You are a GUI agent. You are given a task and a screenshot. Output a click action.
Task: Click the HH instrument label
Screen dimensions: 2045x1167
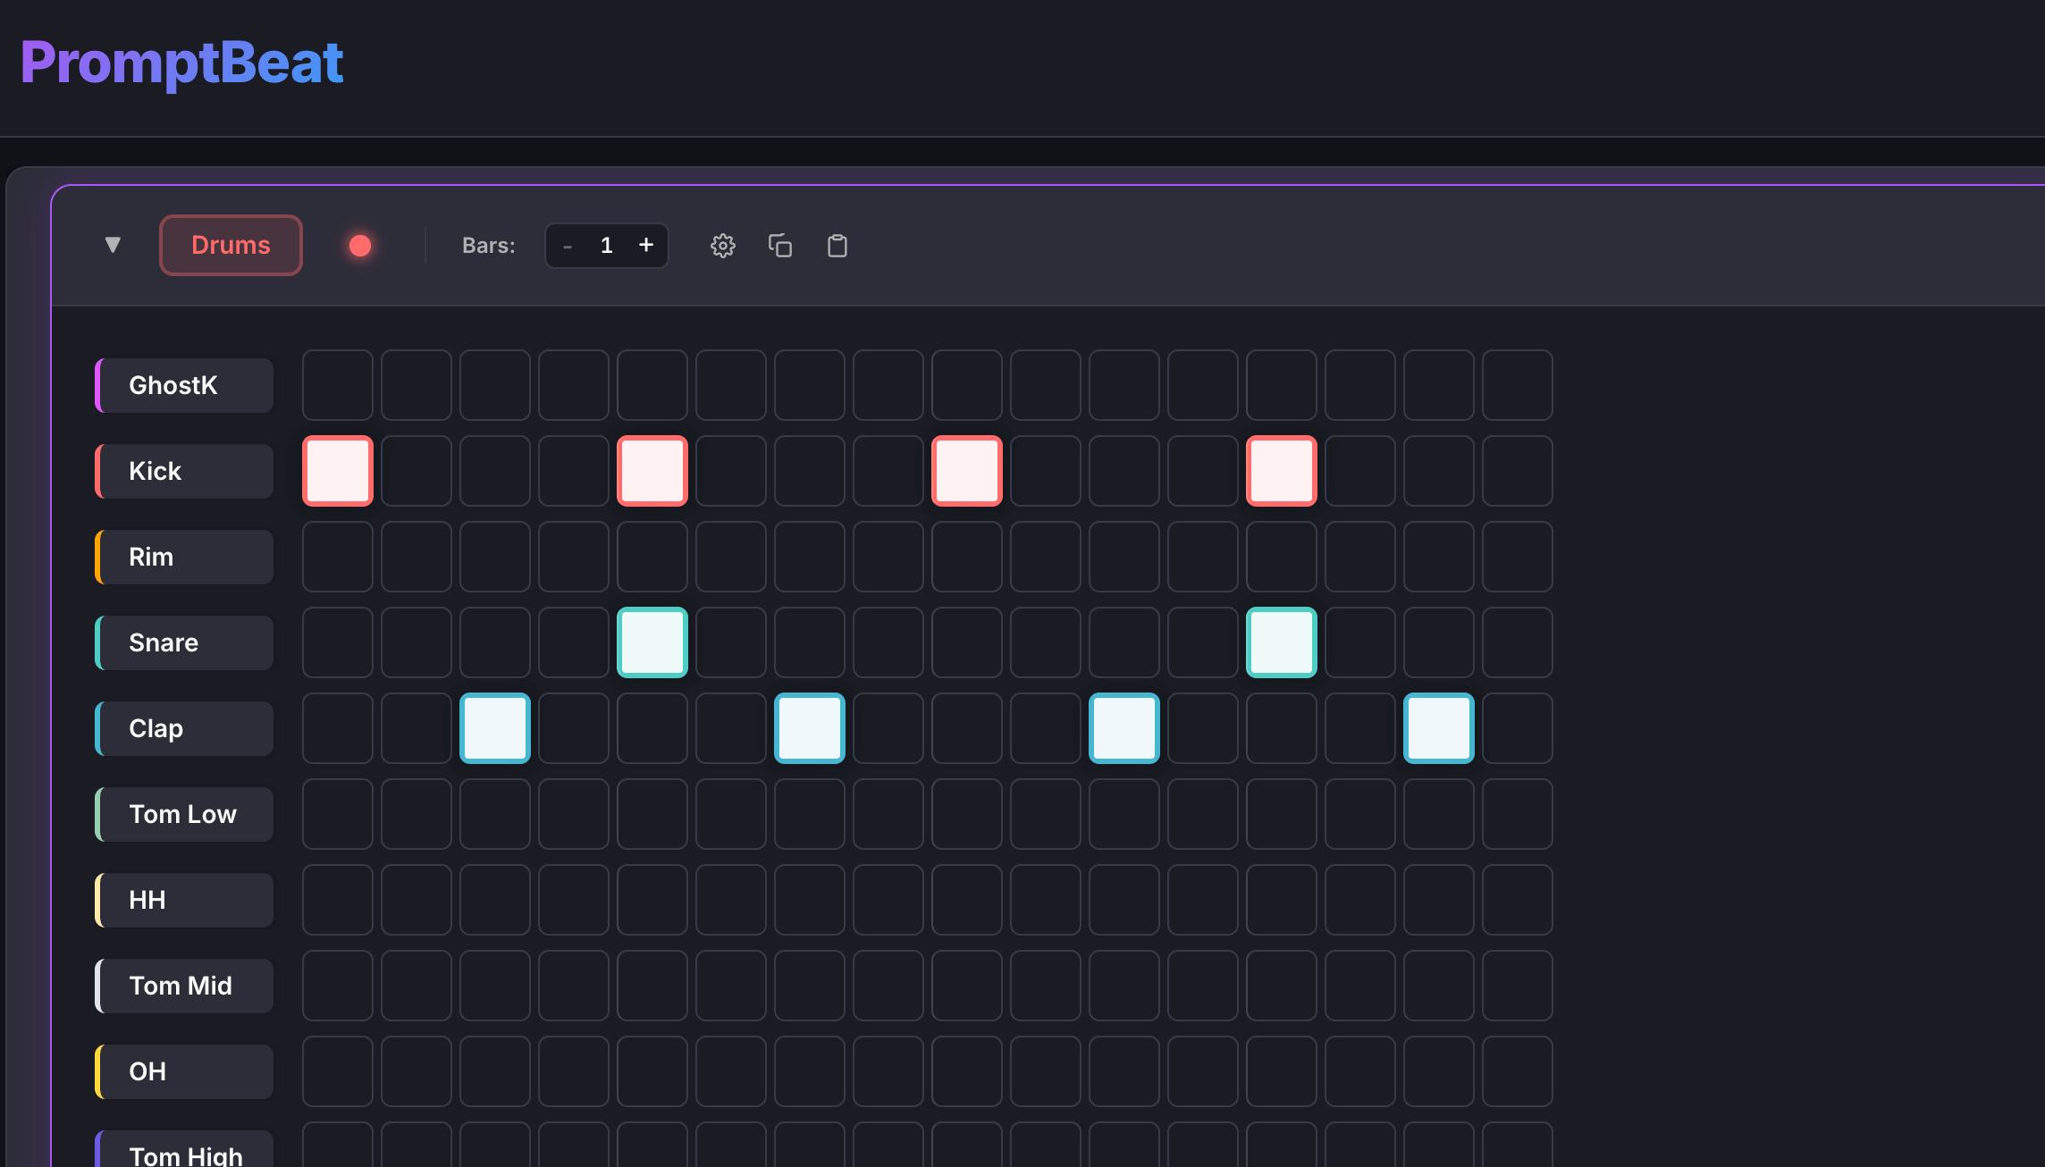[x=185, y=900]
